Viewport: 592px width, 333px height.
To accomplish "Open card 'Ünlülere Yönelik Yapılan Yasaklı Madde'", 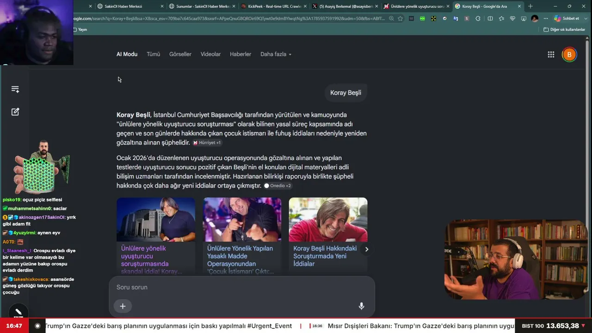I will (242, 259).
